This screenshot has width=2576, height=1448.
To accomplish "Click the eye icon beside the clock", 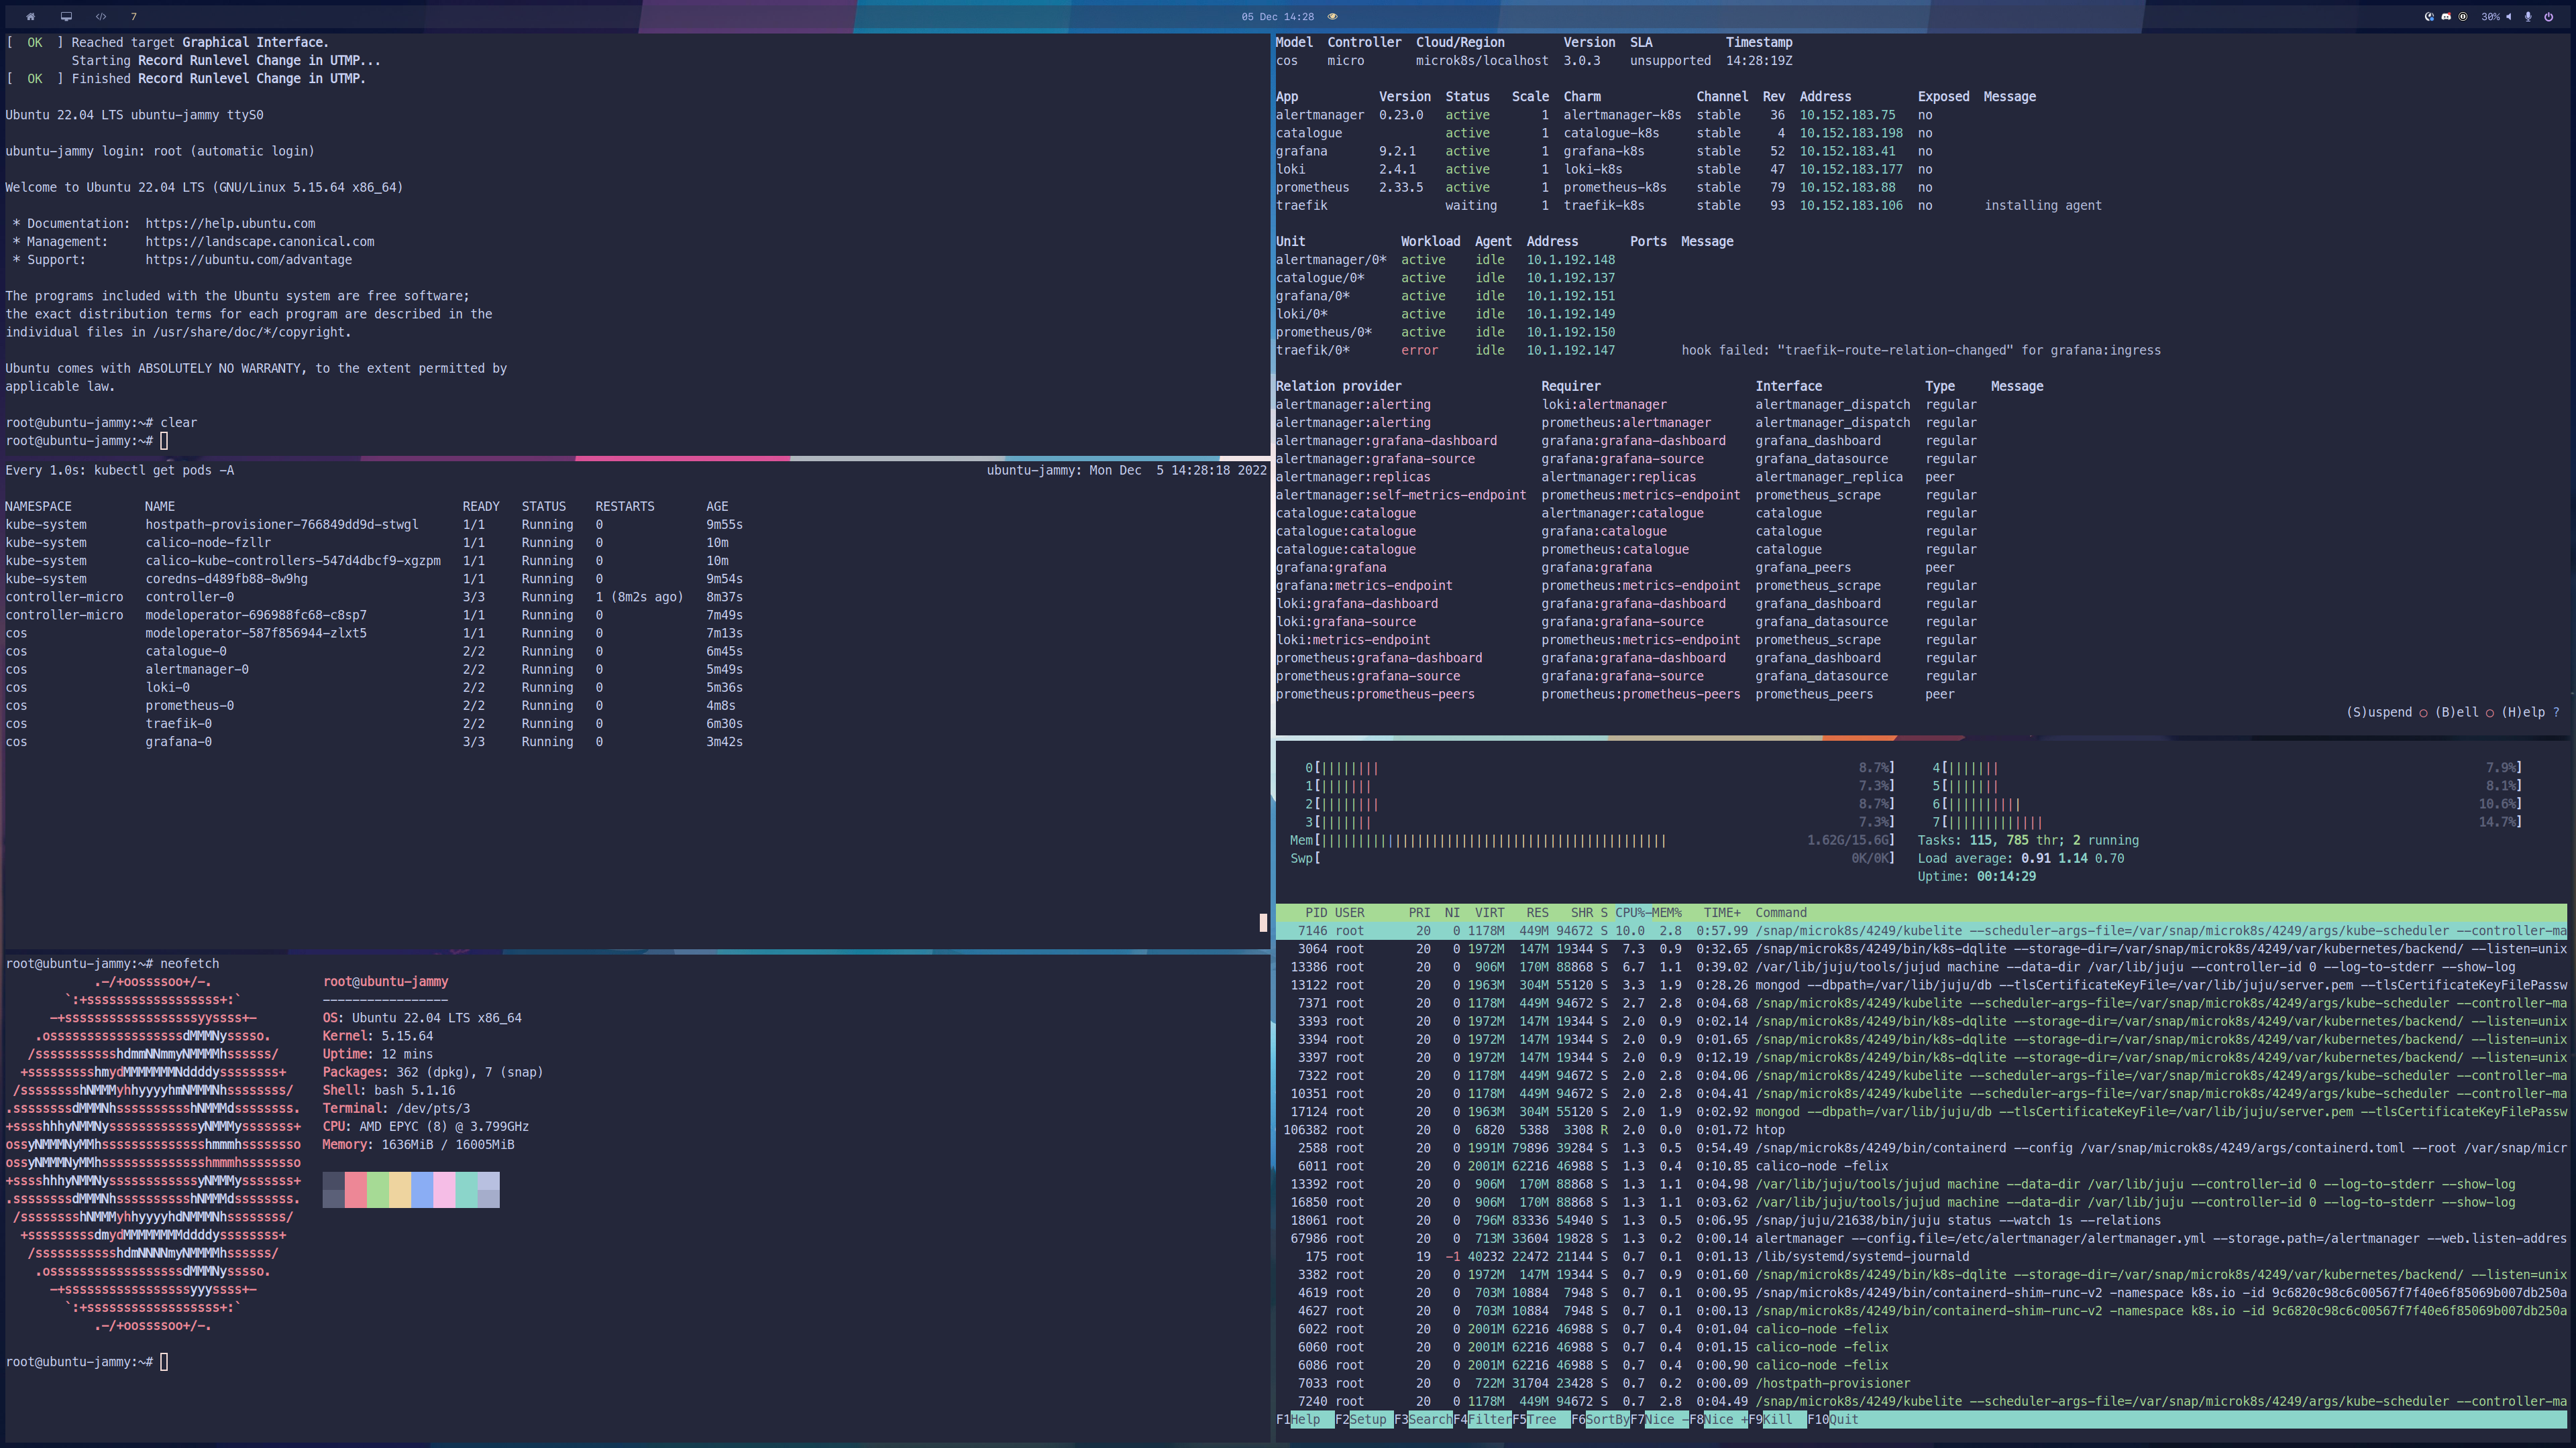I will [1332, 16].
